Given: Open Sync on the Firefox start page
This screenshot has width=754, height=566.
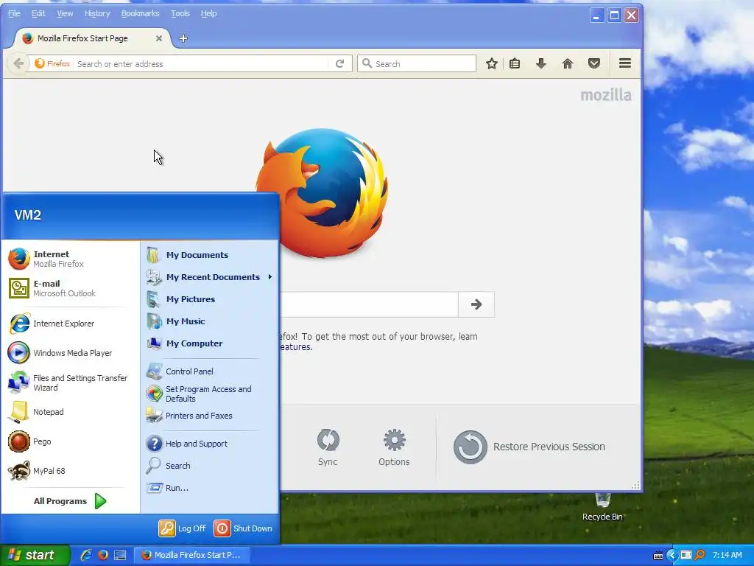Looking at the screenshot, I should [328, 447].
